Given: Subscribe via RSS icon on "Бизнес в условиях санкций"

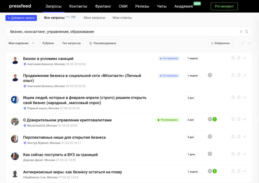Looking at the screenshot, I should tap(233, 58).
